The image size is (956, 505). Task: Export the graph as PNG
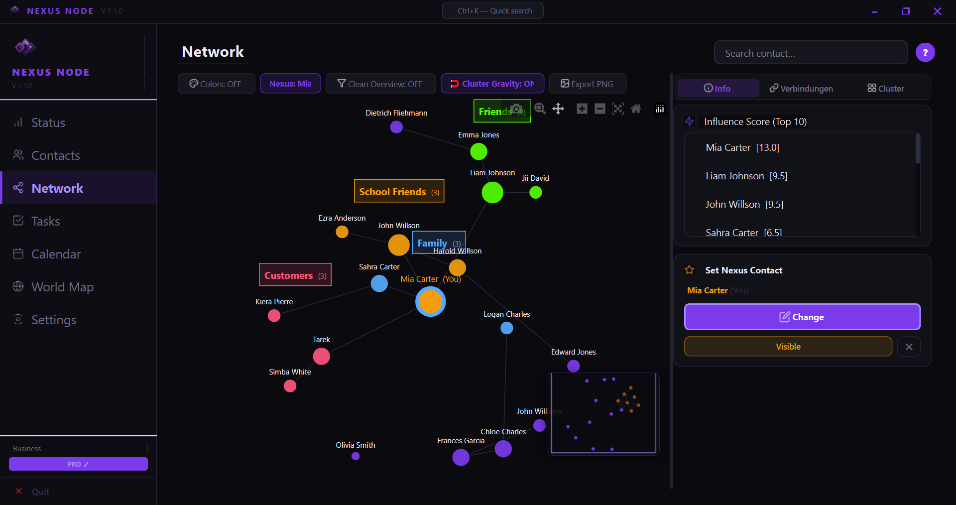(x=588, y=84)
